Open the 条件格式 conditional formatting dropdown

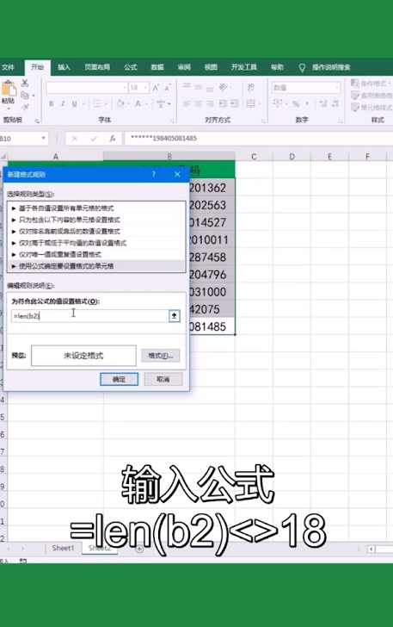point(371,84)
